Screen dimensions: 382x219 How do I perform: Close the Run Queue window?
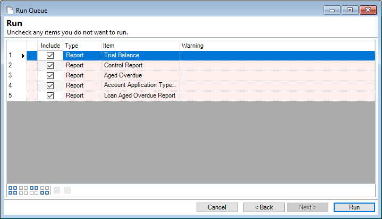[368, 10]
